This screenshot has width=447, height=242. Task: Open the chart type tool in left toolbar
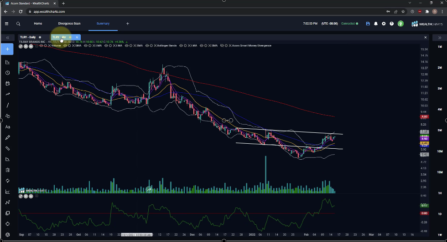pyautogui.click(x=8, y=62)
